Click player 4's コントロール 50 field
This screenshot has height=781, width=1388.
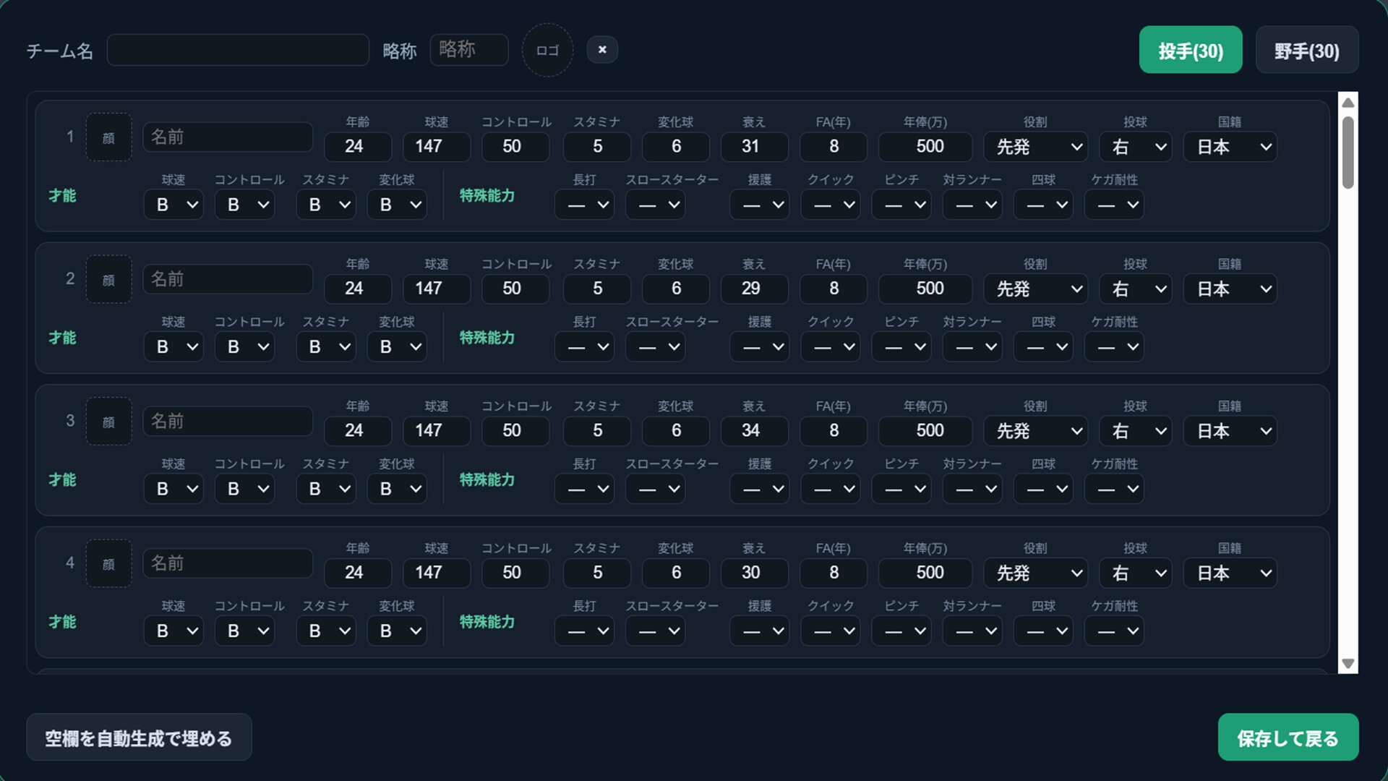click(516, 573)
